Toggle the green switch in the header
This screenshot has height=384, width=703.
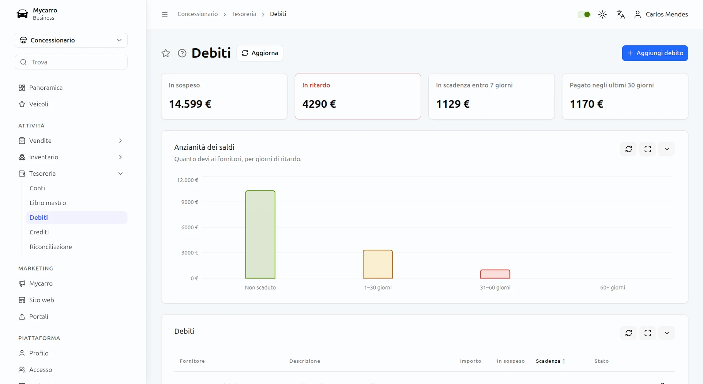[x=584, y=14]
